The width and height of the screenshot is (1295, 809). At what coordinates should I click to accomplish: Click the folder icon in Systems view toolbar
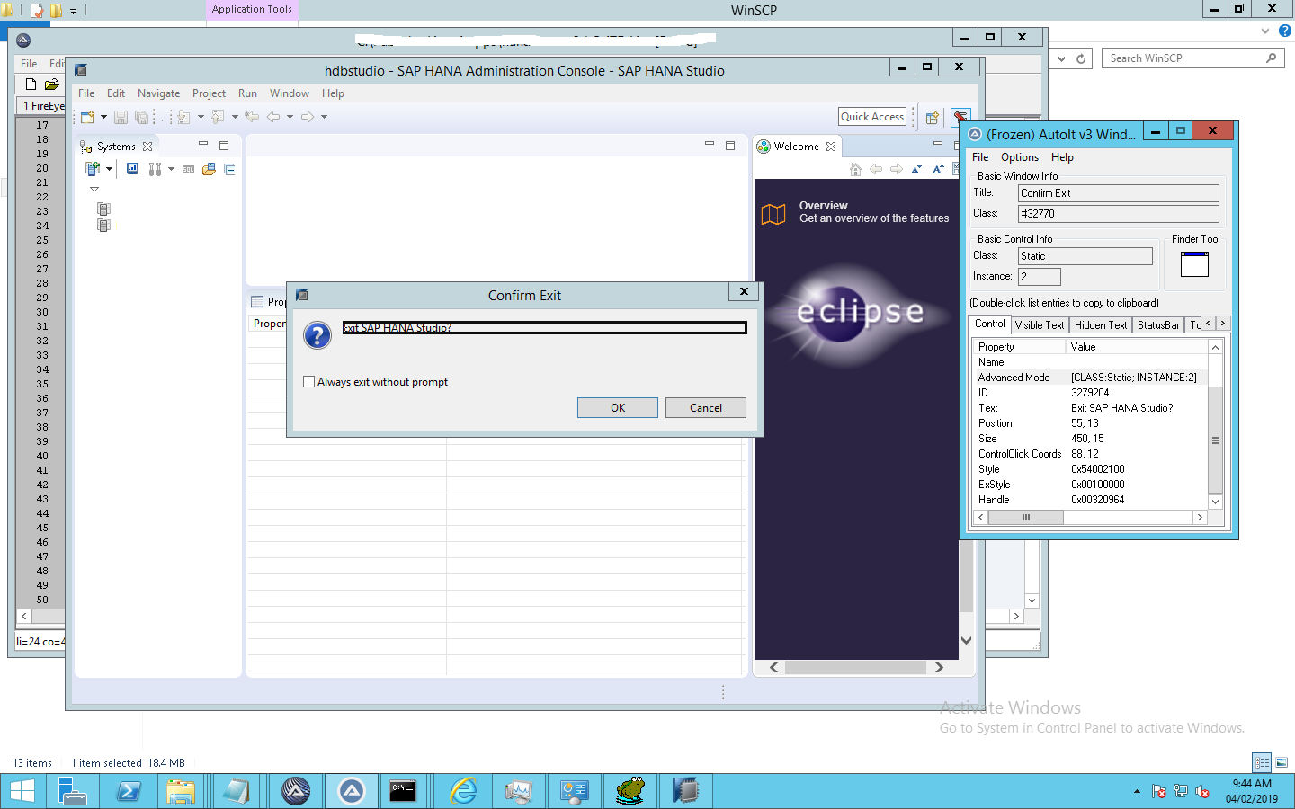pyautogui.click(x=209, y=169)
